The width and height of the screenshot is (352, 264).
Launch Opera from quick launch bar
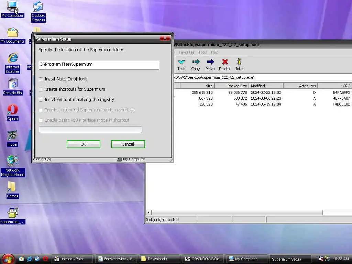point(45,259)
